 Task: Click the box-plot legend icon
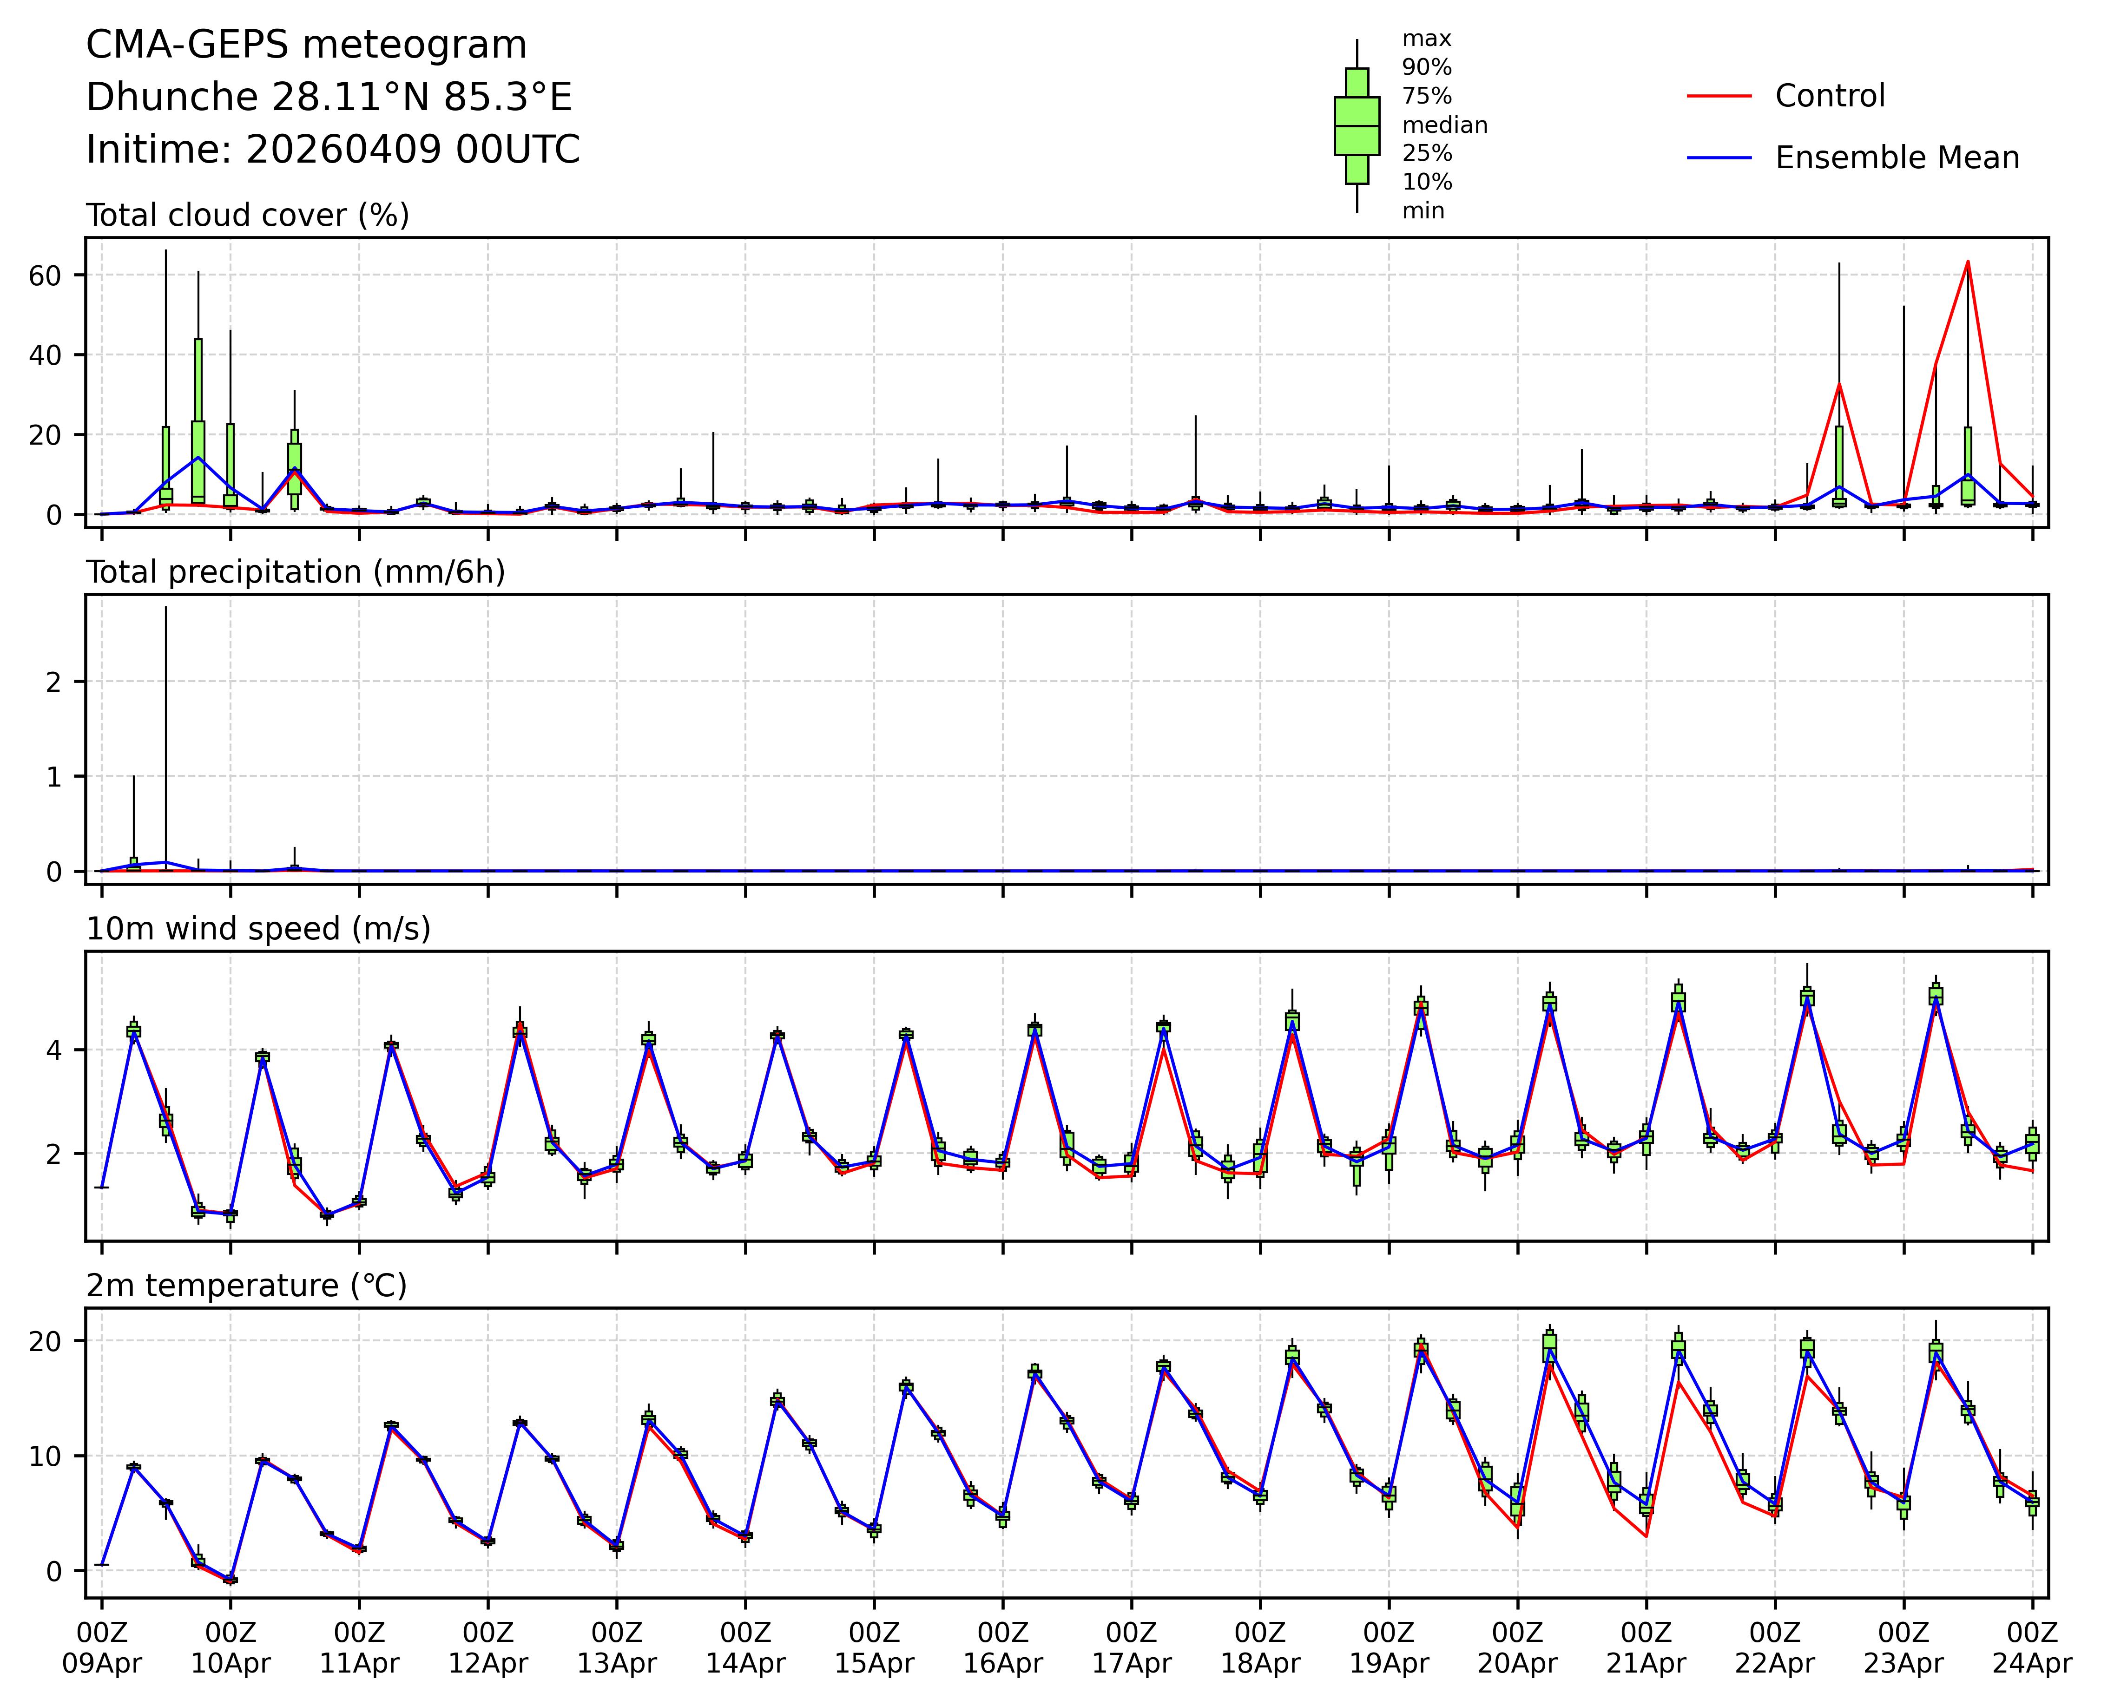[1357, 126]
